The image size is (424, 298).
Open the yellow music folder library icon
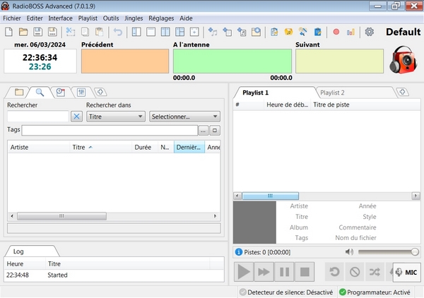tap(288, 32)
